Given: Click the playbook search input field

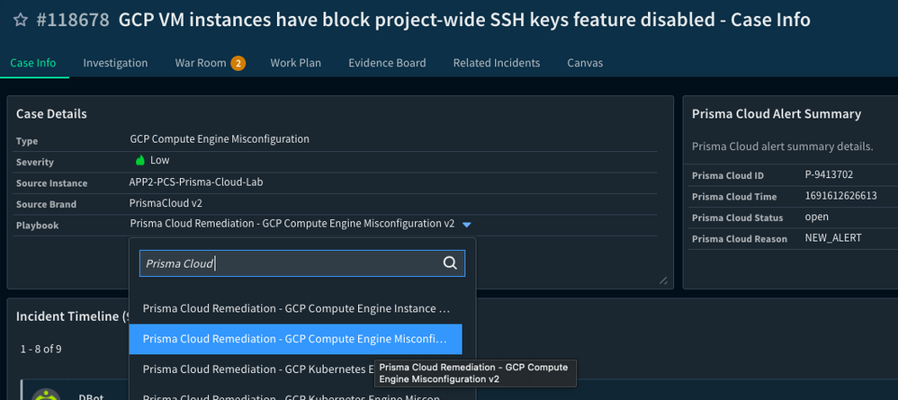Looking at the screenshot, I should [x=288, y=263].
